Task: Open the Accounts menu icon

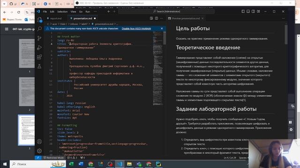Action: pyautogui.click(x=39, y=141)
